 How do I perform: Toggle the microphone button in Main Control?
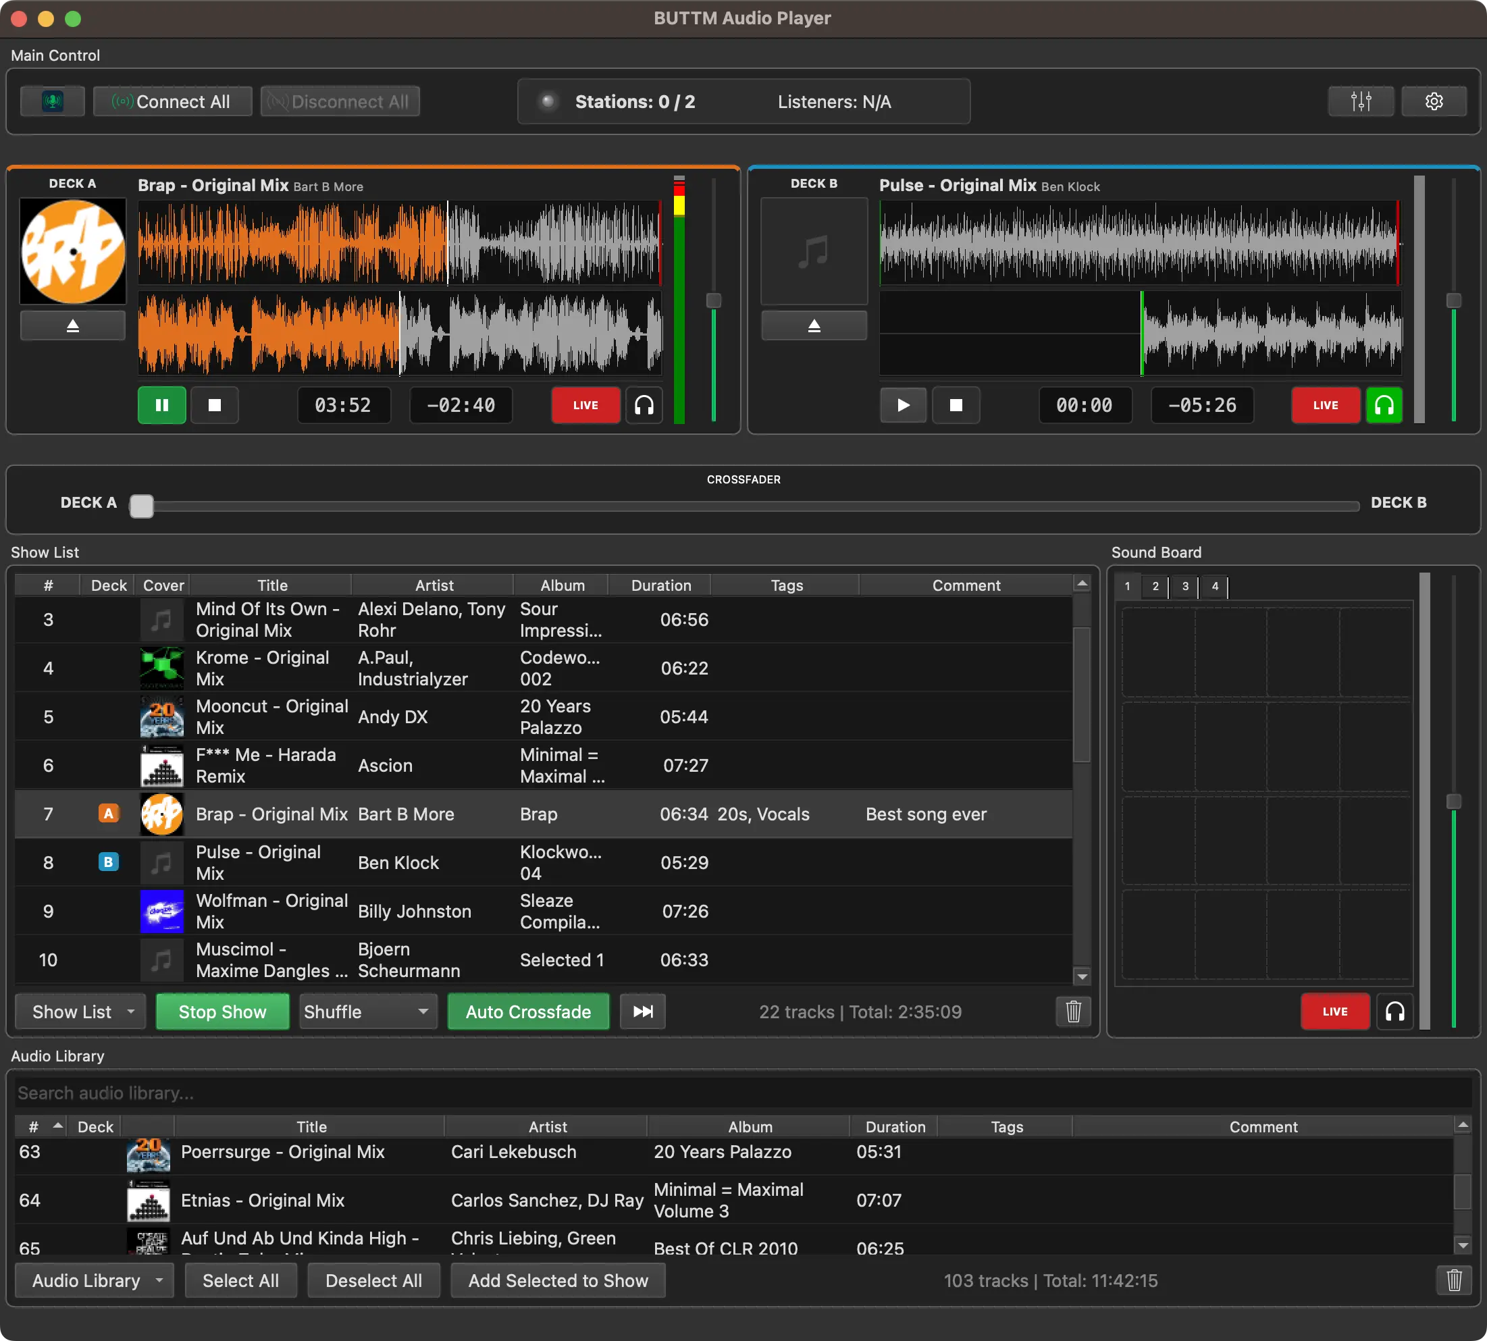coord(52,101)
